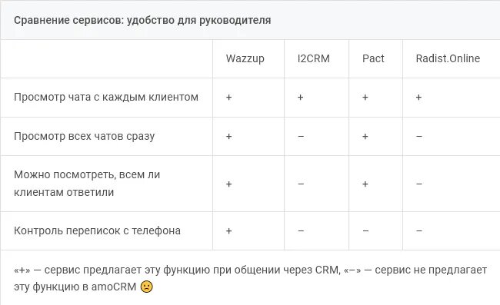Click the word amoCRM in the footnote

tap(114, 287)
